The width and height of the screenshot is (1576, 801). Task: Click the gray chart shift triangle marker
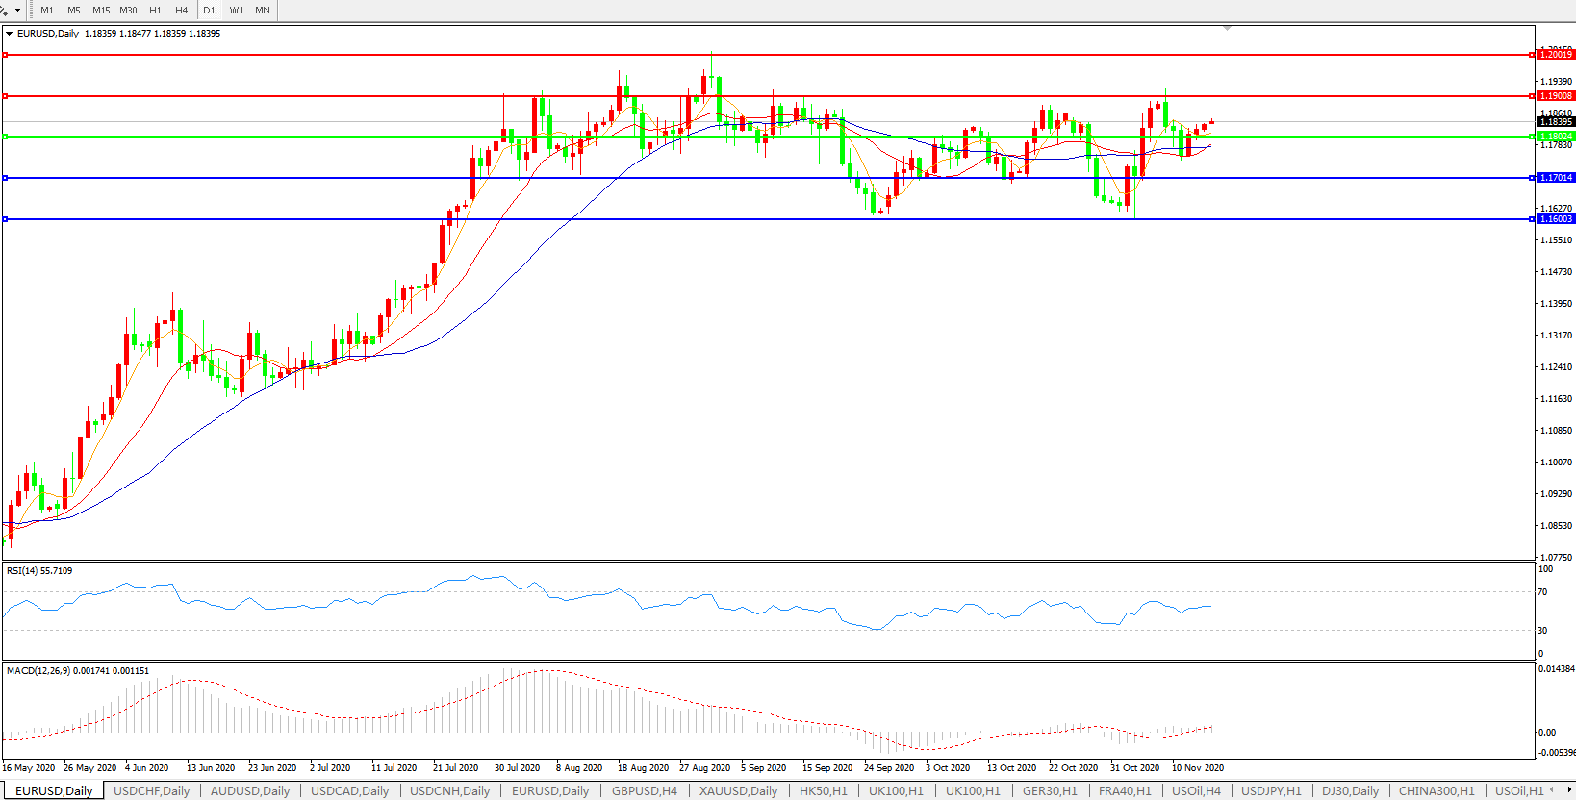[1227, 29]
